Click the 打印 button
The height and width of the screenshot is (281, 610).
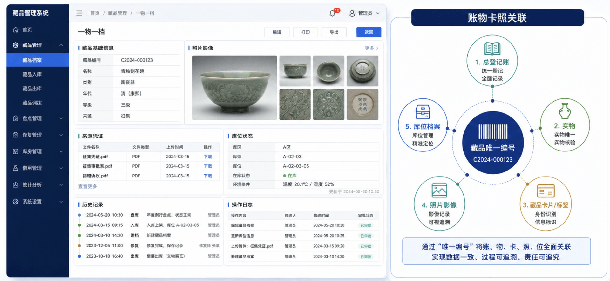[305, 32]
